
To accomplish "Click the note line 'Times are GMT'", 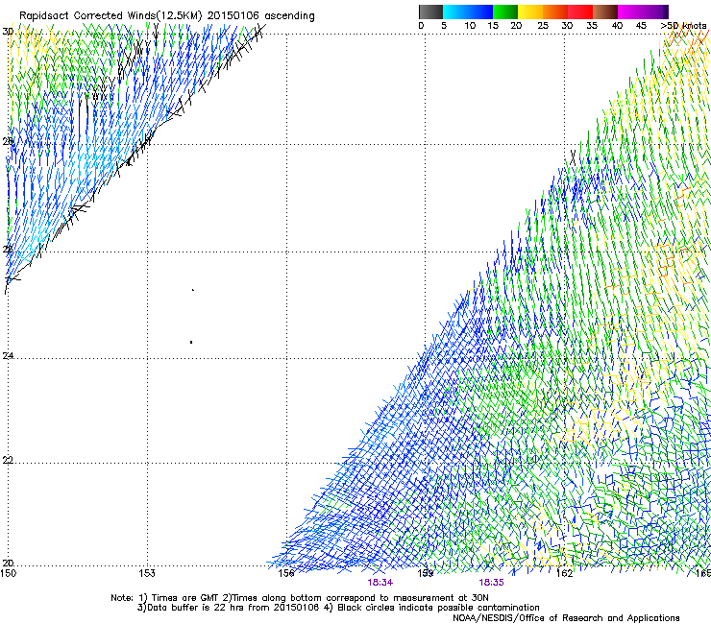I will click(x=185, y=598).
